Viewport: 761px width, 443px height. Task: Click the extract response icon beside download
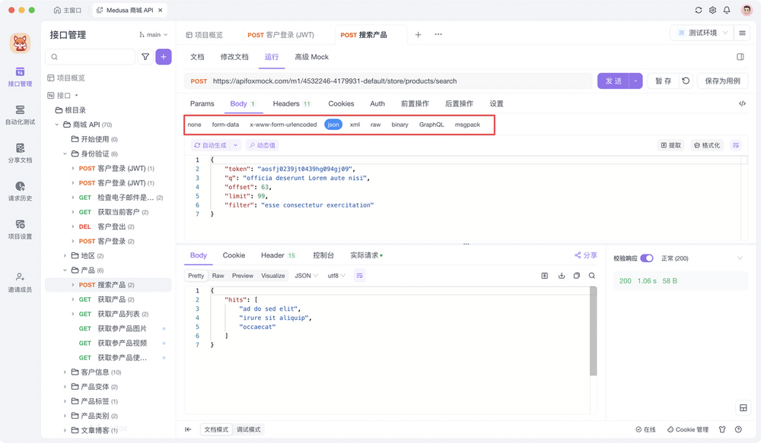pos(545,276)
